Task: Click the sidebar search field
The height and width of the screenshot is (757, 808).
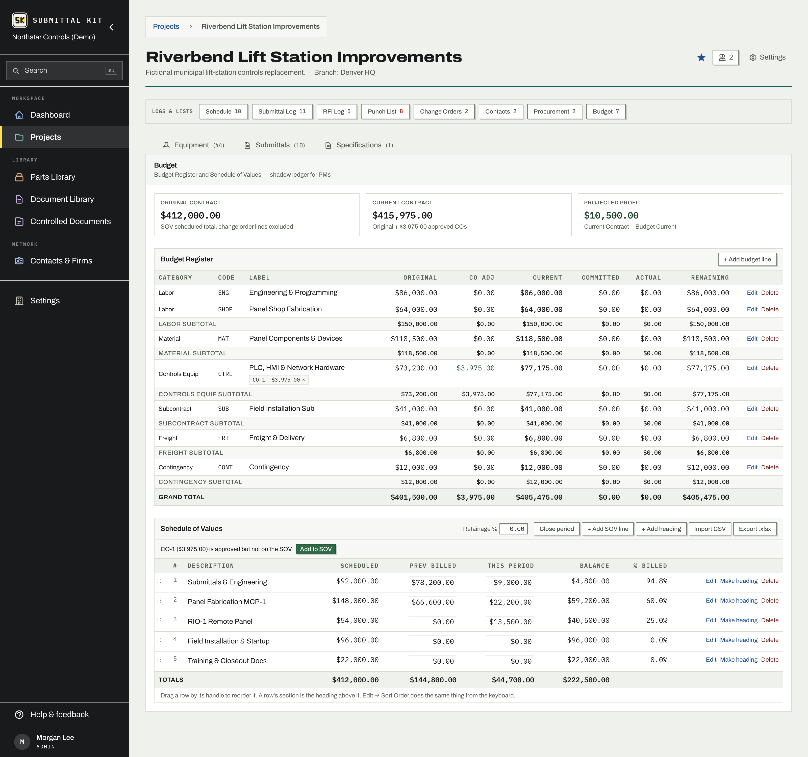Action: tap(64, 71)
